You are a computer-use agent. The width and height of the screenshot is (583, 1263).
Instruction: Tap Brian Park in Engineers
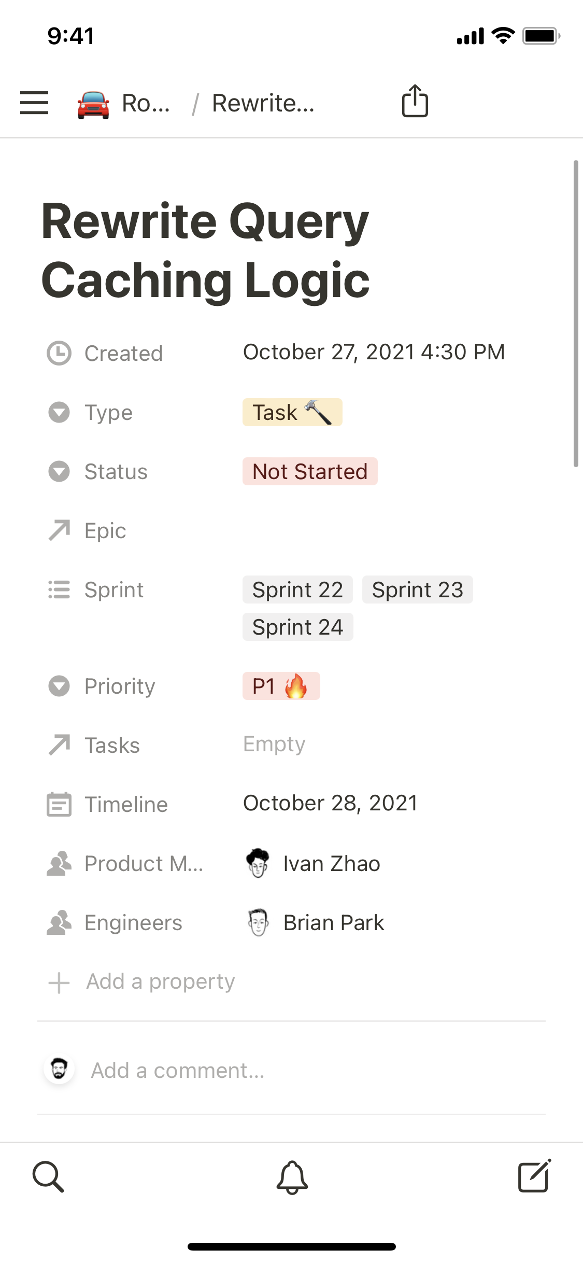coord(333,923)
